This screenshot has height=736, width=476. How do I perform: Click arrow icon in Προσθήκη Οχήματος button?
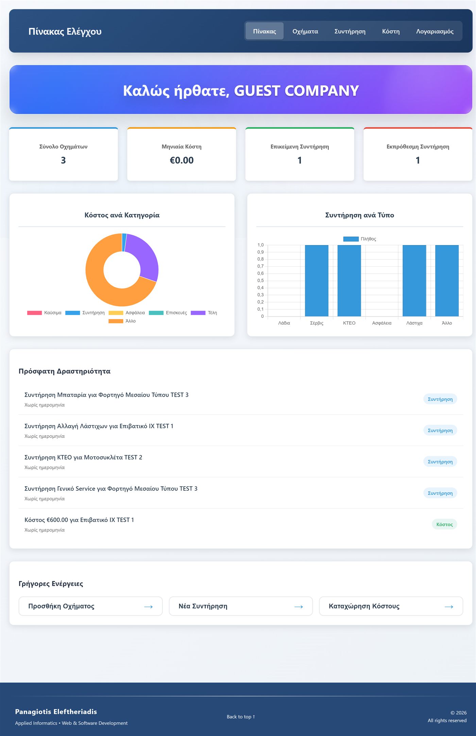point(149,607)
